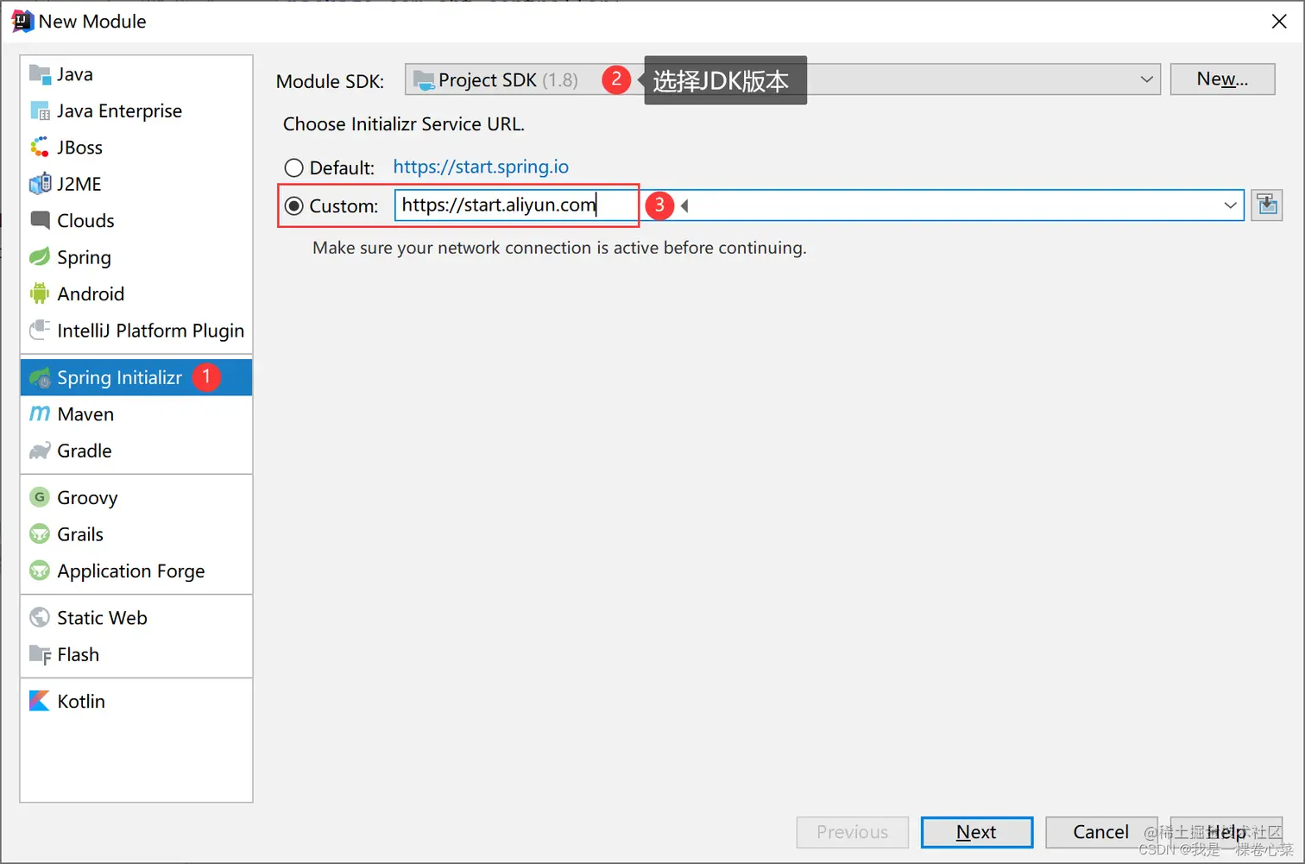
Task: Expand the Custom URL history dropdown arrow
Action: (x=1230, y=205)
